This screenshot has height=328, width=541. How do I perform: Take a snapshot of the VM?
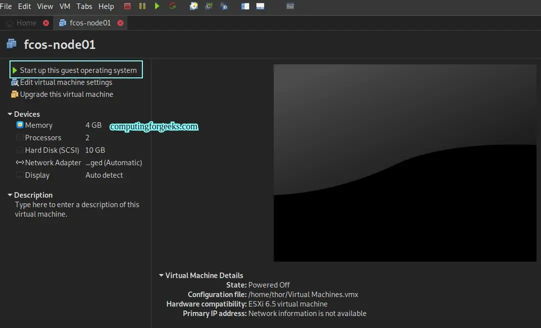point(193,6)
